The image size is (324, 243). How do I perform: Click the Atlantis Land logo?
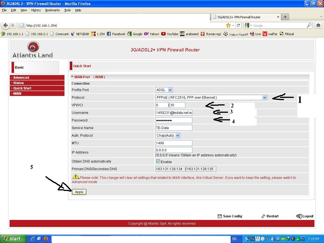pyautogui.click(x=33, y=50)
